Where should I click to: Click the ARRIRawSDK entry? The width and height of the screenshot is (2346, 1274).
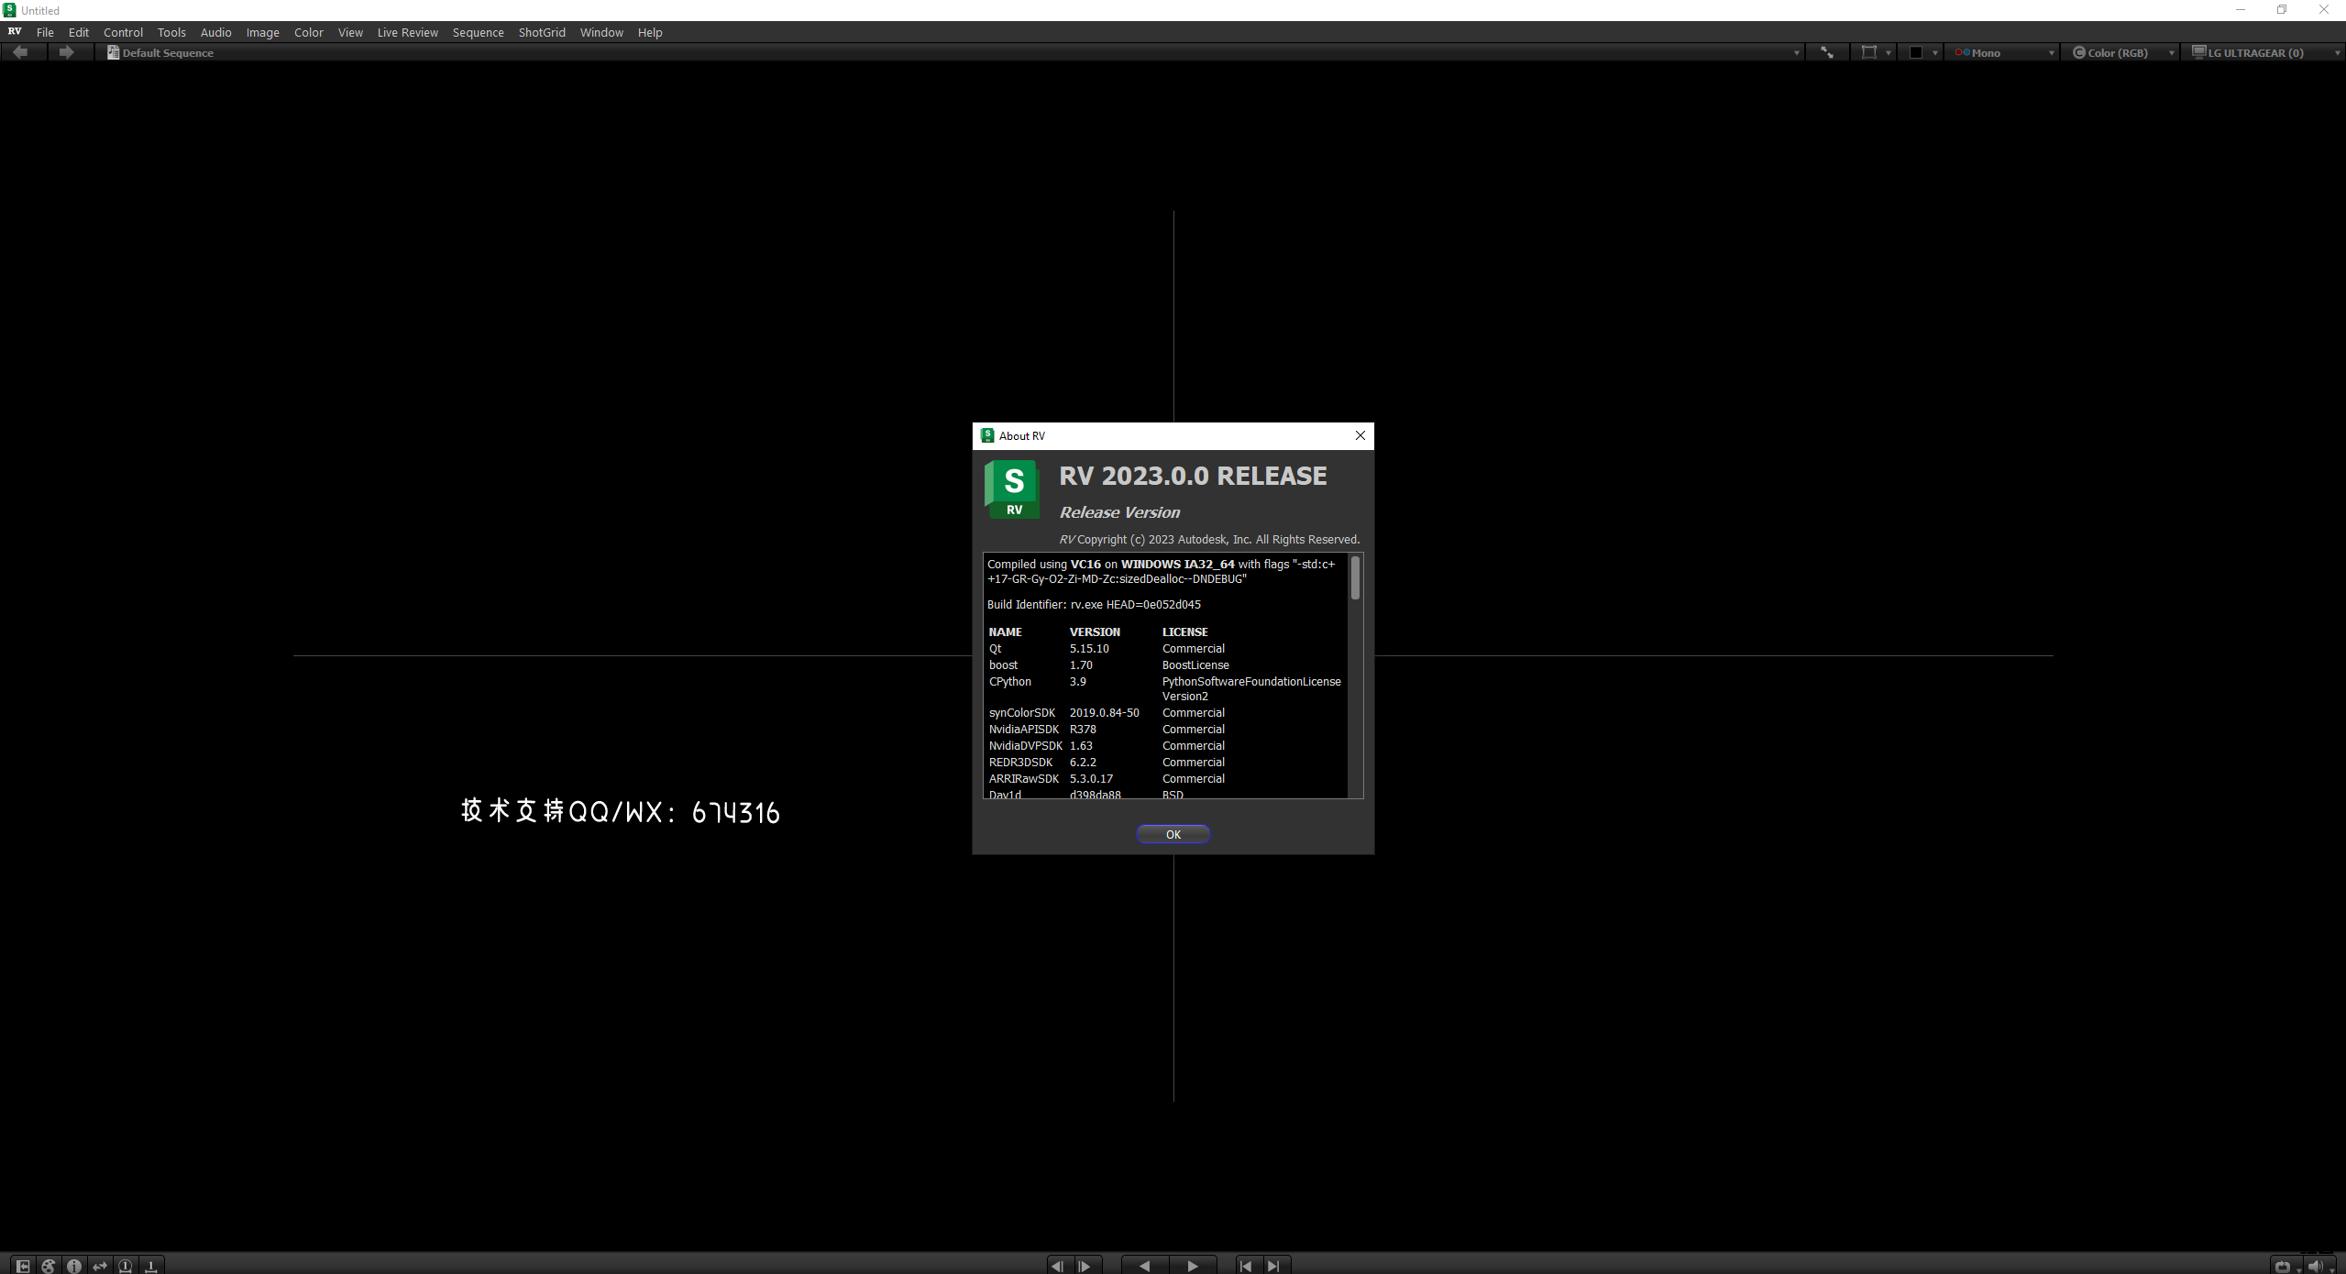(x=1024, y=779)
